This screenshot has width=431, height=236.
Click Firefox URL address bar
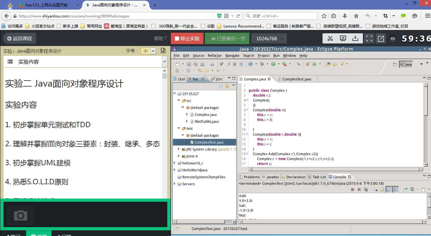(x=117, y=16)
